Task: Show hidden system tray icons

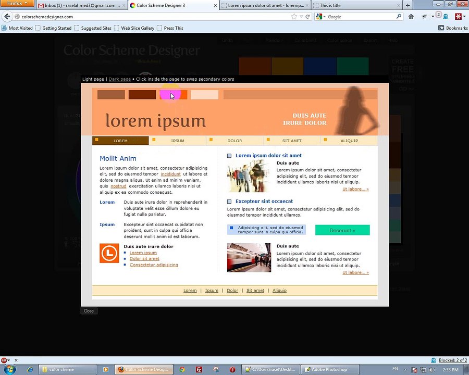Action: (405, 370)
